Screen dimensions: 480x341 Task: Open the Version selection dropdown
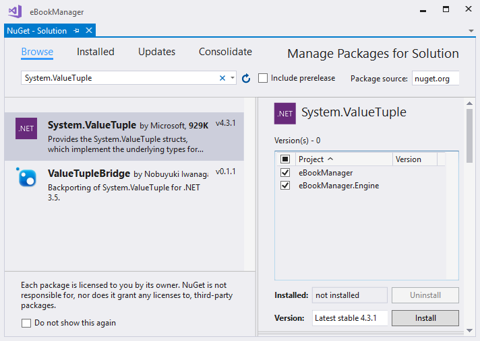coord(350,318)
